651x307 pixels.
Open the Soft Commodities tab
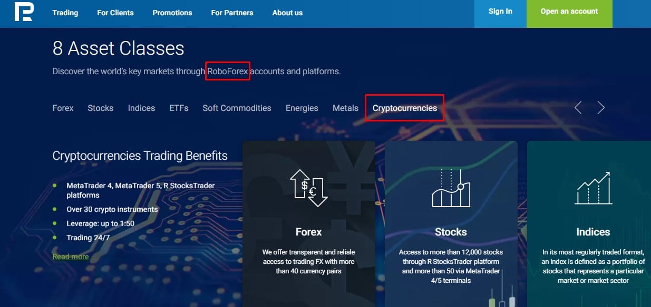pos(237,108)
